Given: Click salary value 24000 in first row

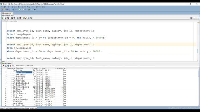Looking at the screenshot, I should [x=36, y=70].
